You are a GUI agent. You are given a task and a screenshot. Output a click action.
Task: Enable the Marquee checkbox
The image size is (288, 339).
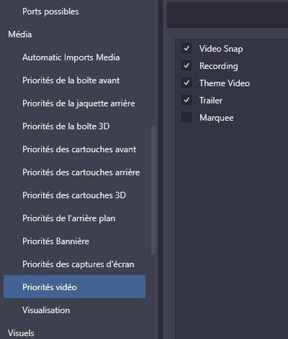186,117
